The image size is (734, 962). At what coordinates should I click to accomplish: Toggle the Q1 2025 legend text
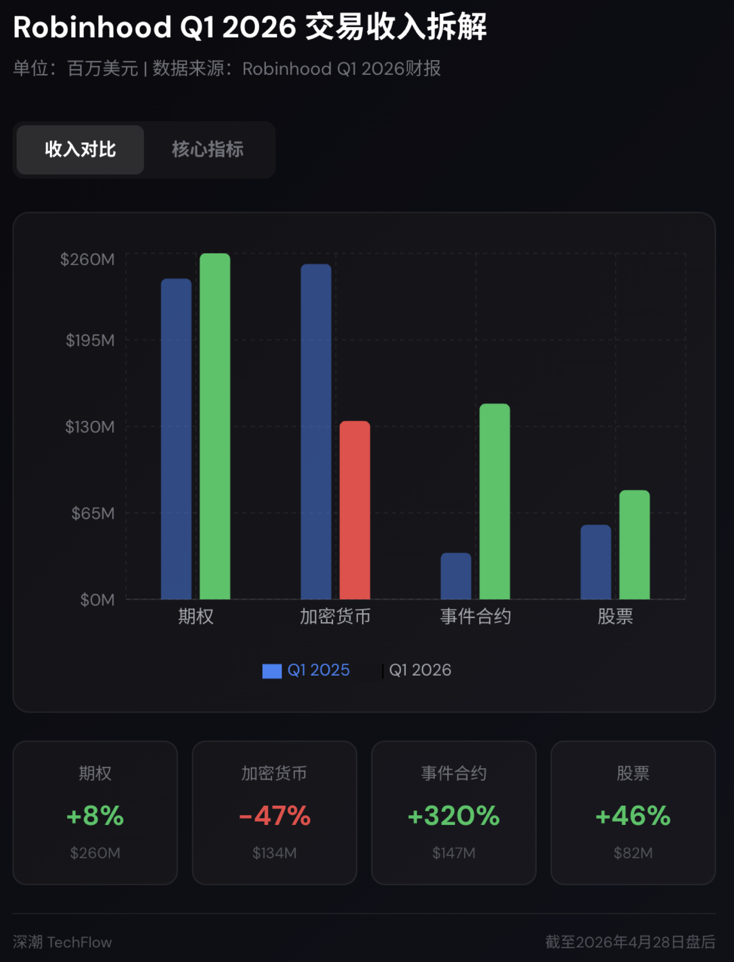click(x=318, y=670)
